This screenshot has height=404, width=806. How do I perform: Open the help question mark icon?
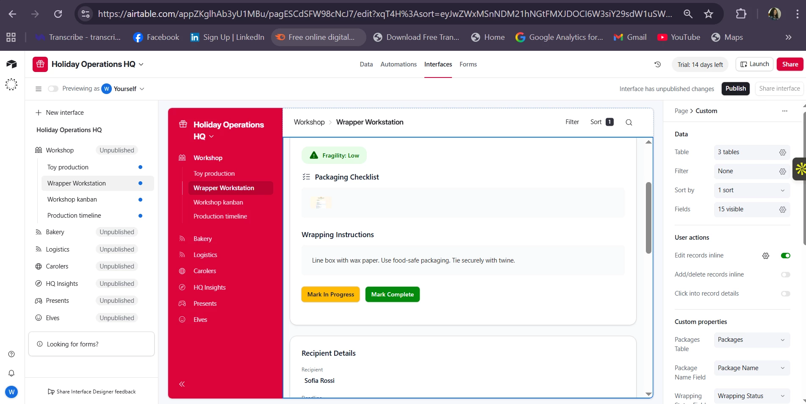click(x=11, y=354)
